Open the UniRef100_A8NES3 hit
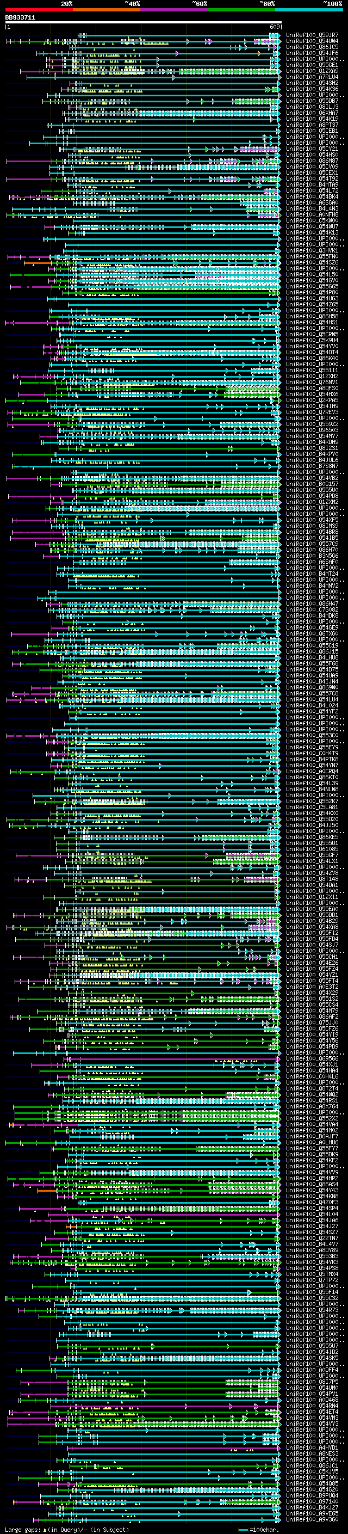 click(312, 1453)
